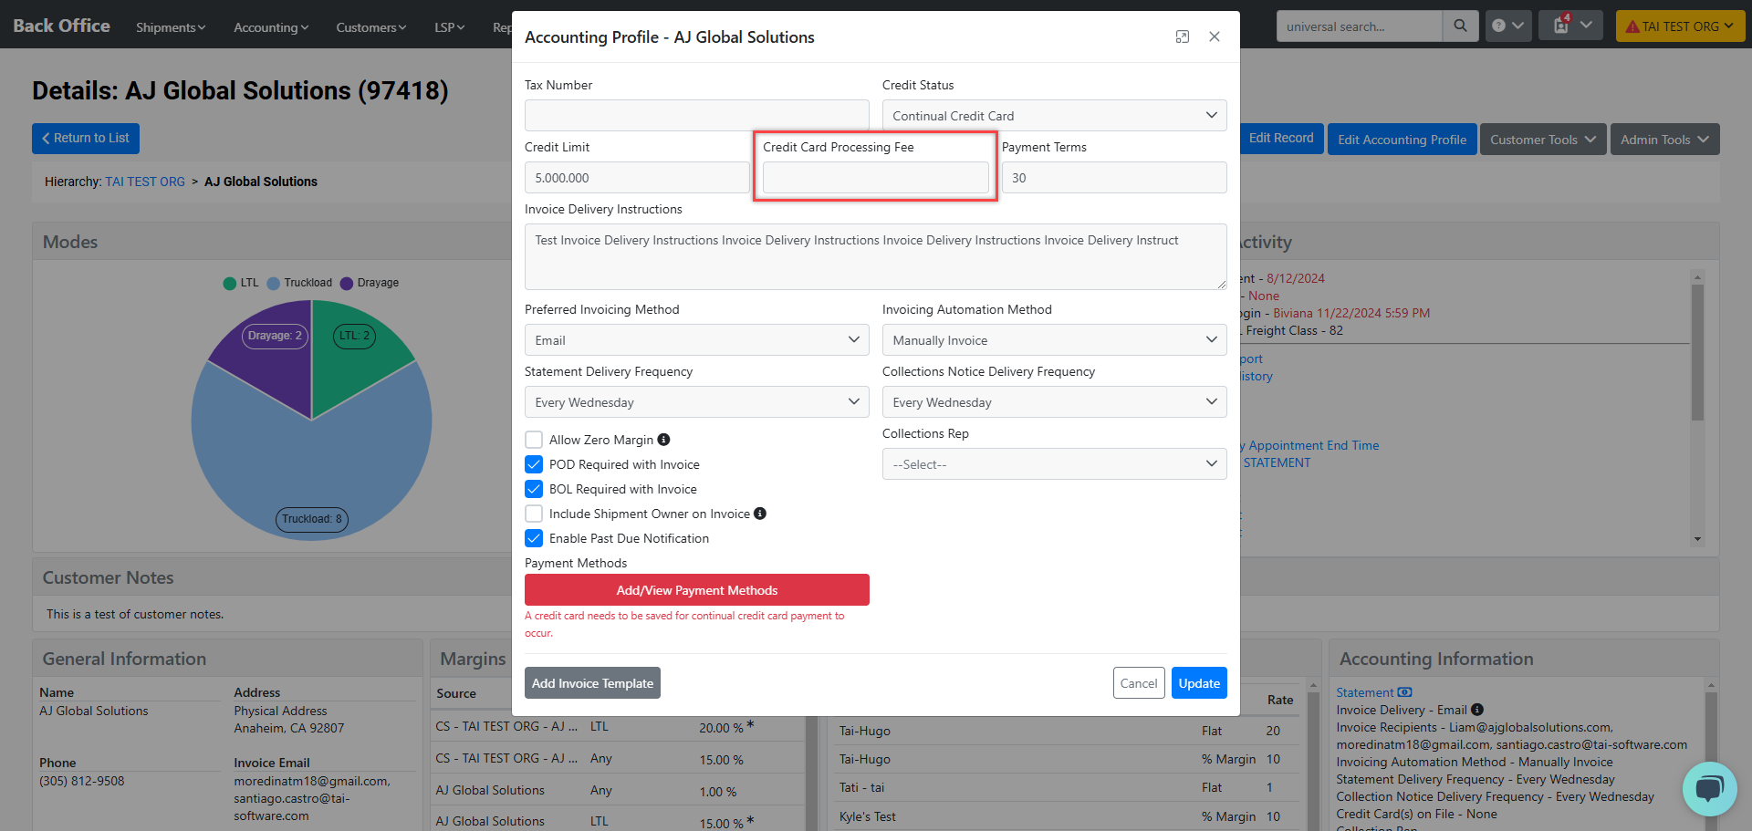Enable the Allow Zero Margin checkbox

[534, 440]
